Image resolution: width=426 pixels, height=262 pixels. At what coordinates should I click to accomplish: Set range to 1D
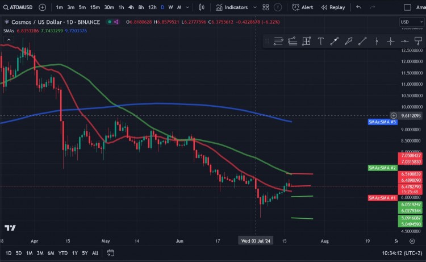tap(9, 253)
